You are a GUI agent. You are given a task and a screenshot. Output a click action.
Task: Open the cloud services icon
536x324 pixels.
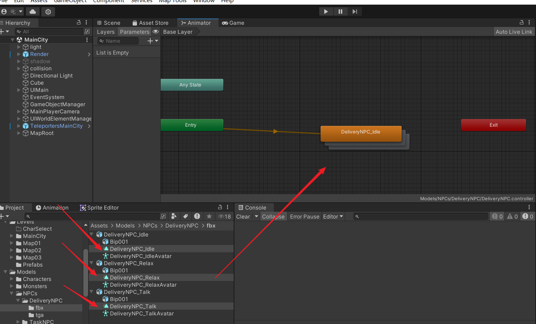[x=33, y=11]
